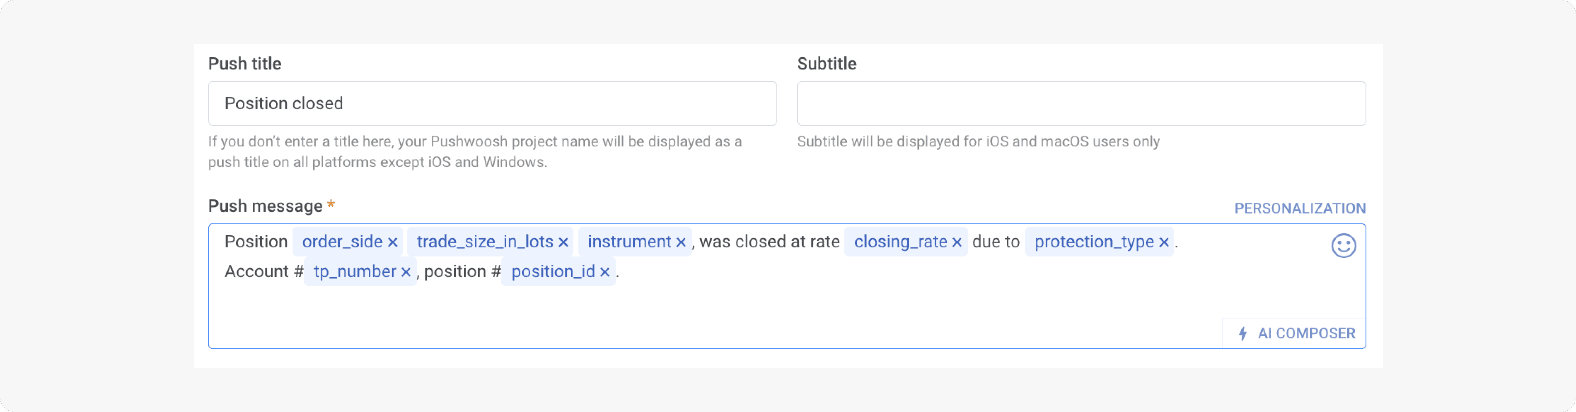Screen dimensions: 1576x412
Task: Remove the order_side personalization tag
Action: click(x=392, y=242)
